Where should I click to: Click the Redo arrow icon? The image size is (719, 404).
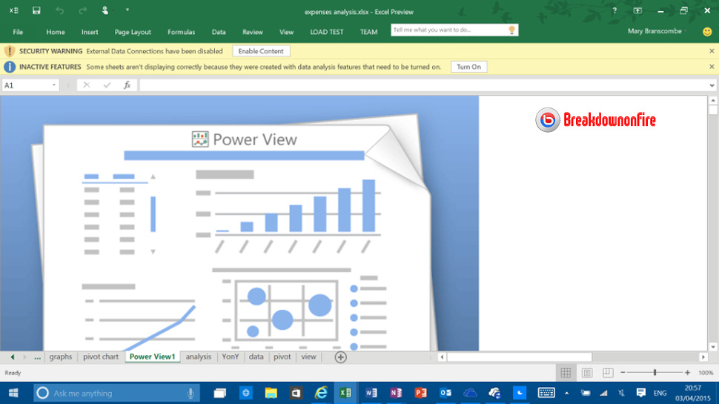tap(82, 10)
